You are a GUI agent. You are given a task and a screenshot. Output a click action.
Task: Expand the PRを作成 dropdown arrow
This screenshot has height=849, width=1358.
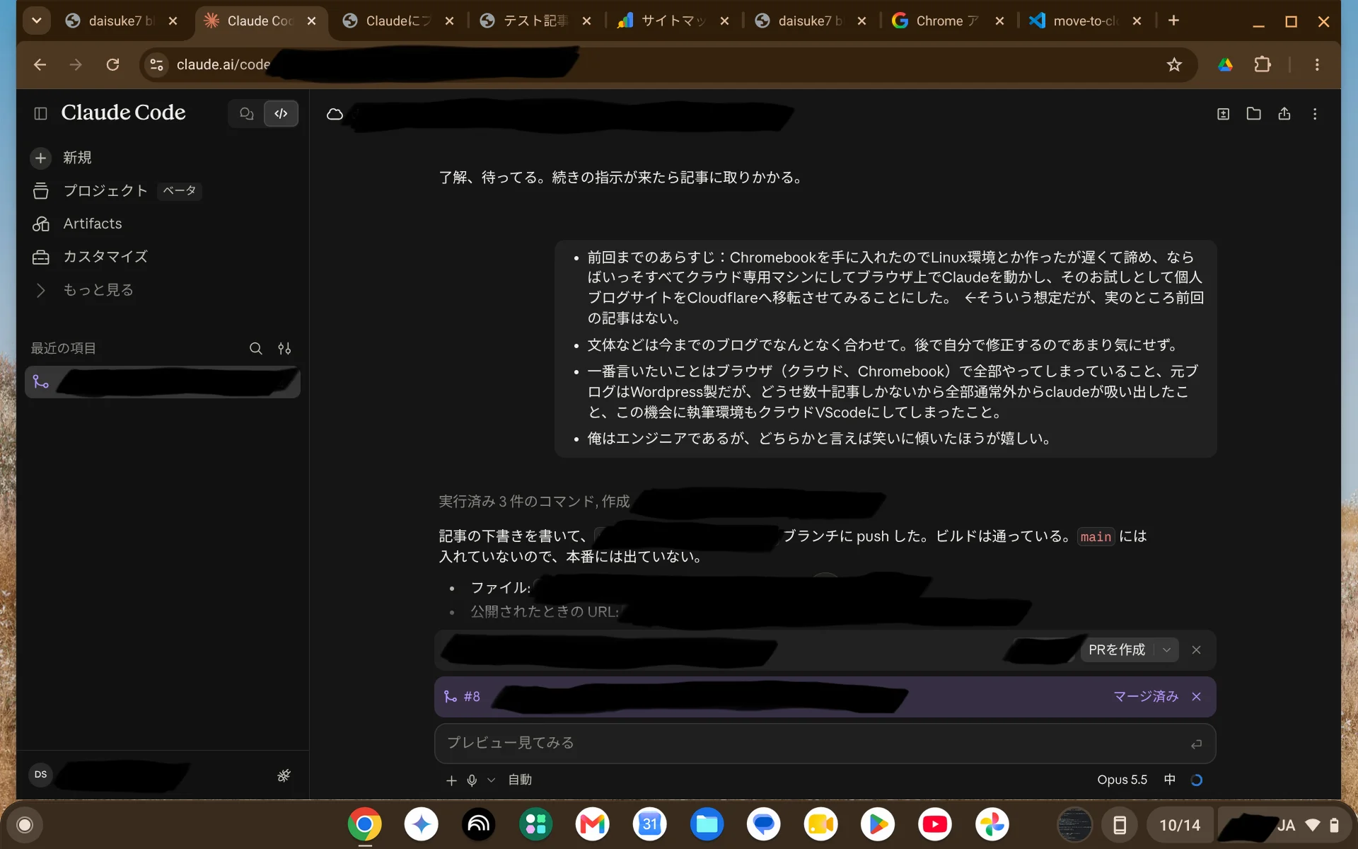coord(1166,649)
